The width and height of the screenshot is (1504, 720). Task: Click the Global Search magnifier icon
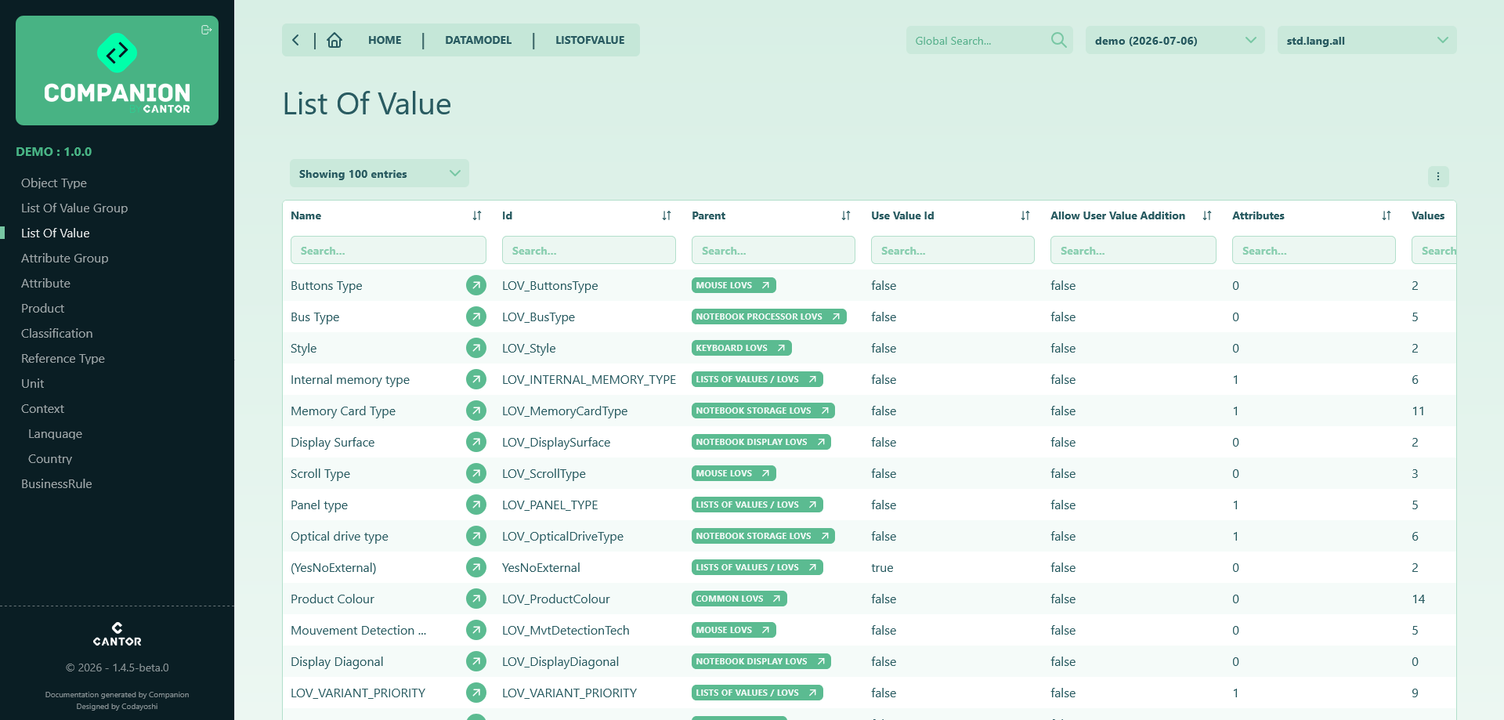pos(1058,40)
